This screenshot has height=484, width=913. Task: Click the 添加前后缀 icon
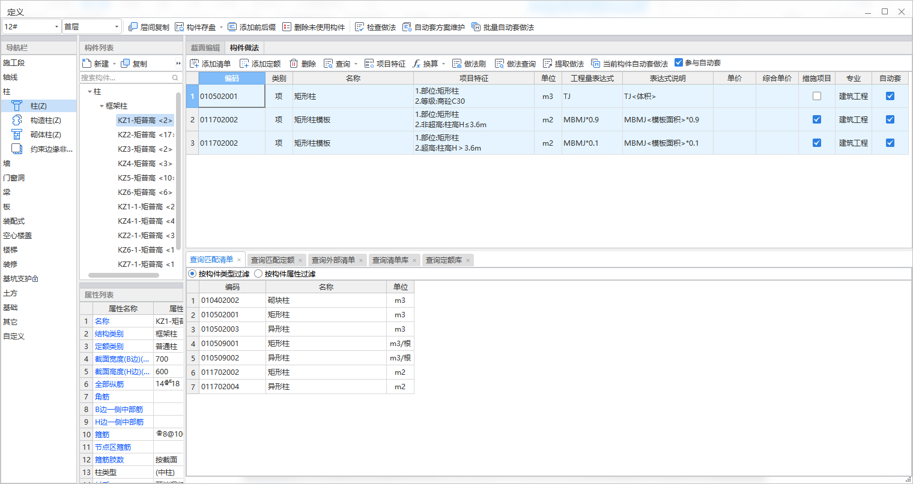click(232, 27)
